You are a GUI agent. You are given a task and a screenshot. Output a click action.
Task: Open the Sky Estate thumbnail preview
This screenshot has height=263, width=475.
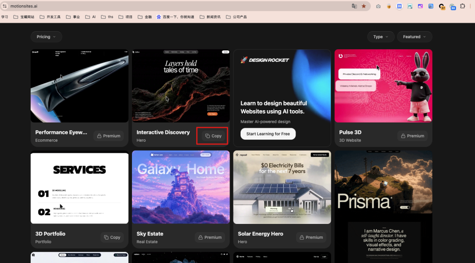tap(181, 187)
